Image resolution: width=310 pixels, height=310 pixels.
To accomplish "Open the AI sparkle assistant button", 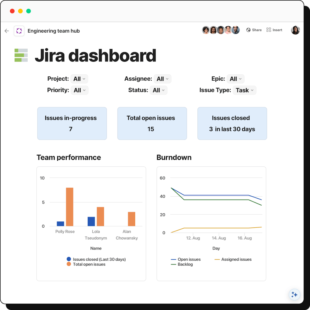I will click(294, 295).
